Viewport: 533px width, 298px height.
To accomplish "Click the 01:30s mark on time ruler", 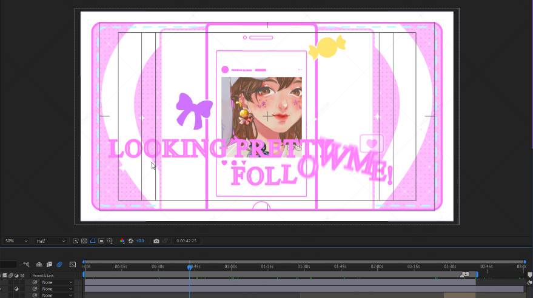I will pyautogui.click(x=304, y=267).
